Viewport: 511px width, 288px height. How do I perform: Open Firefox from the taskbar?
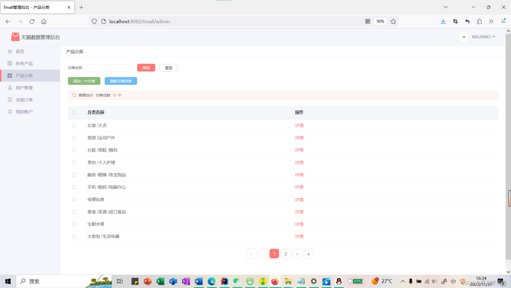(275, 281)
